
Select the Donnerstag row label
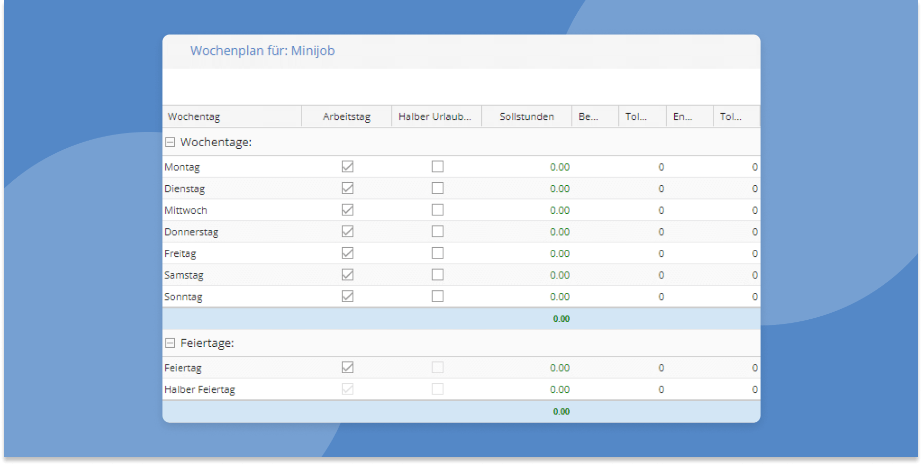pyautogui.click(x=191, y=231)
